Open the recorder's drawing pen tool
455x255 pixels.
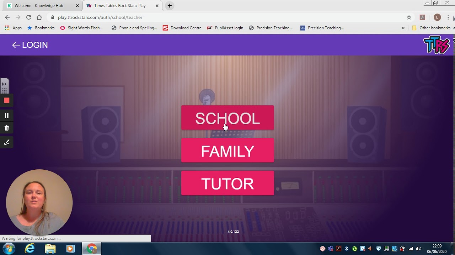6,142
